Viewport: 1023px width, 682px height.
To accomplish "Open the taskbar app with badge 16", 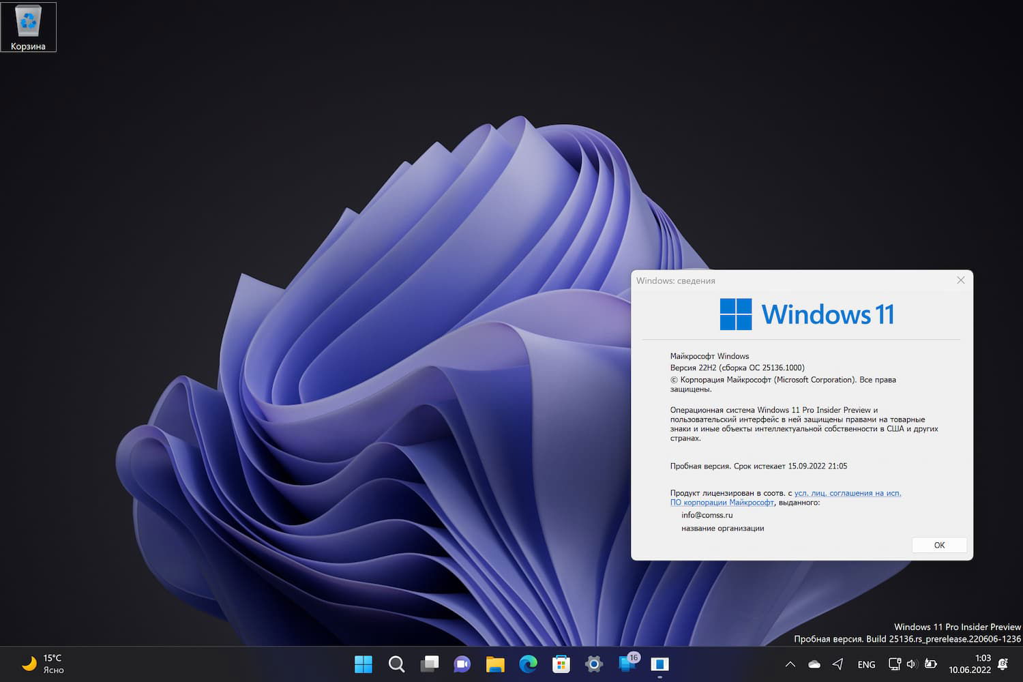I will tap(627, 664).
